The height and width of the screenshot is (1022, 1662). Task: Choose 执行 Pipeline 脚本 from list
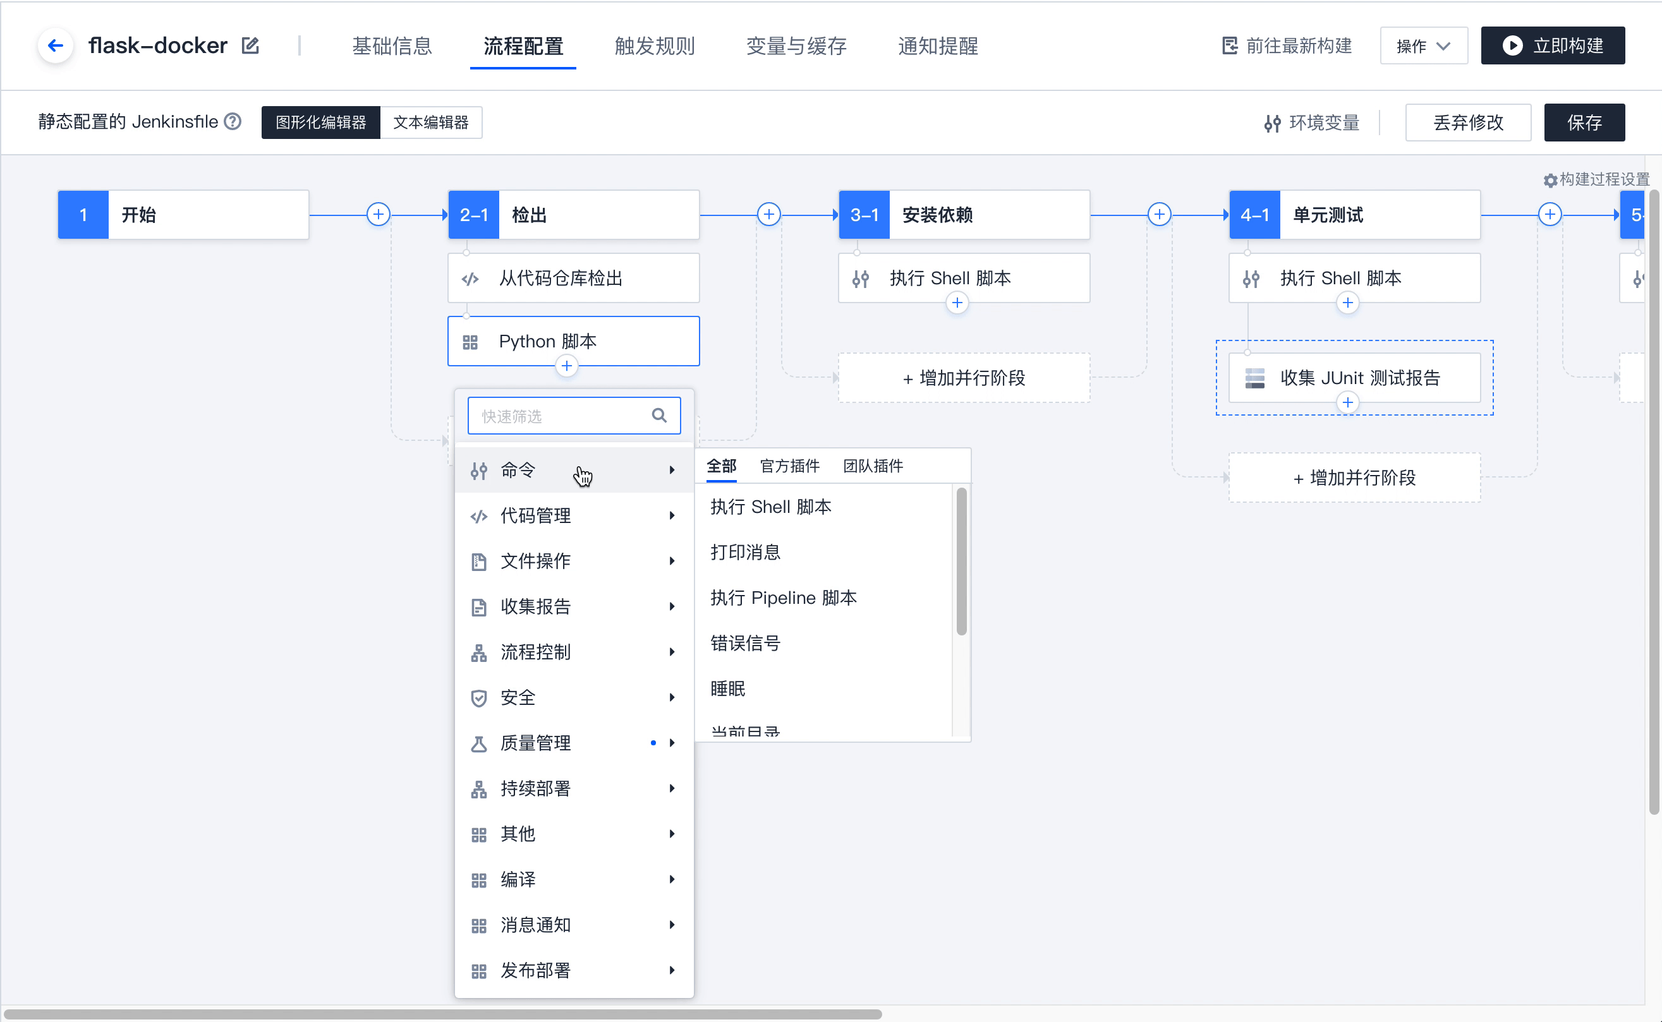[784, 598]
